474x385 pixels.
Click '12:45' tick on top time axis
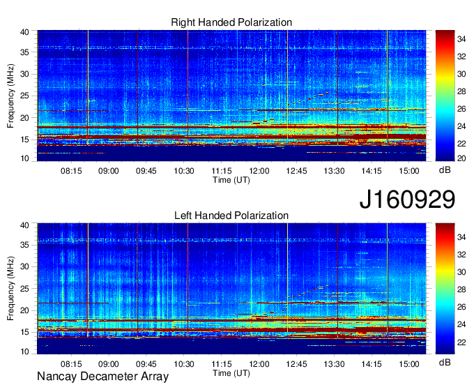(296, 171)
